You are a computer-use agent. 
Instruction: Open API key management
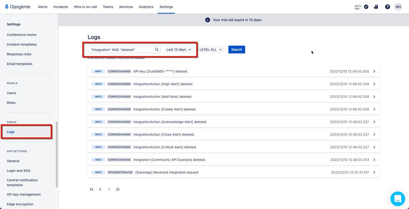24,194
